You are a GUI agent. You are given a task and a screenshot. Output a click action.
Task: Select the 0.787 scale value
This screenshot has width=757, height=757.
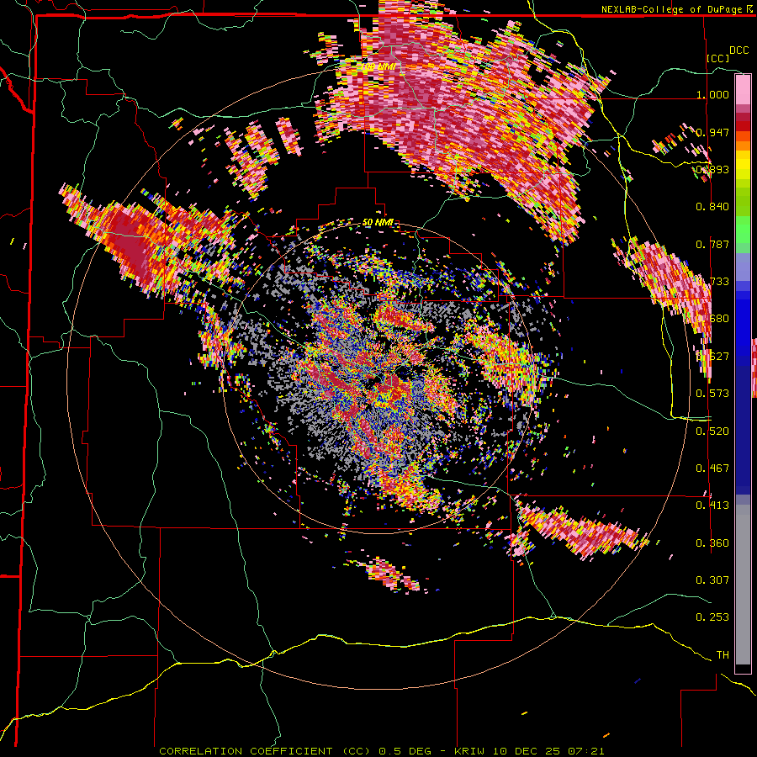click(712, 244)
